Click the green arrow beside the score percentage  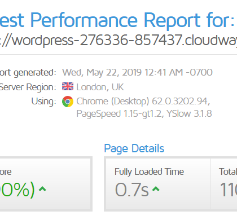[42, 189]
